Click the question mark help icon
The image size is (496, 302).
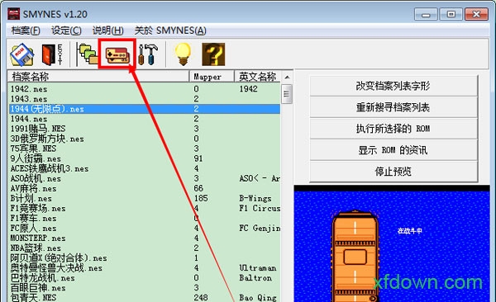point(213,54)
